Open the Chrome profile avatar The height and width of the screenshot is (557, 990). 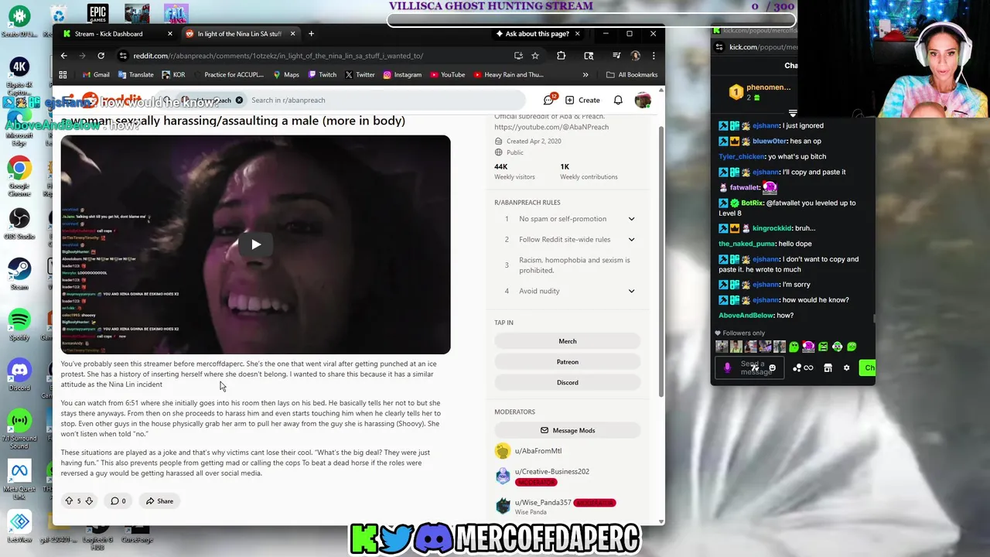(x=636, y=56)
